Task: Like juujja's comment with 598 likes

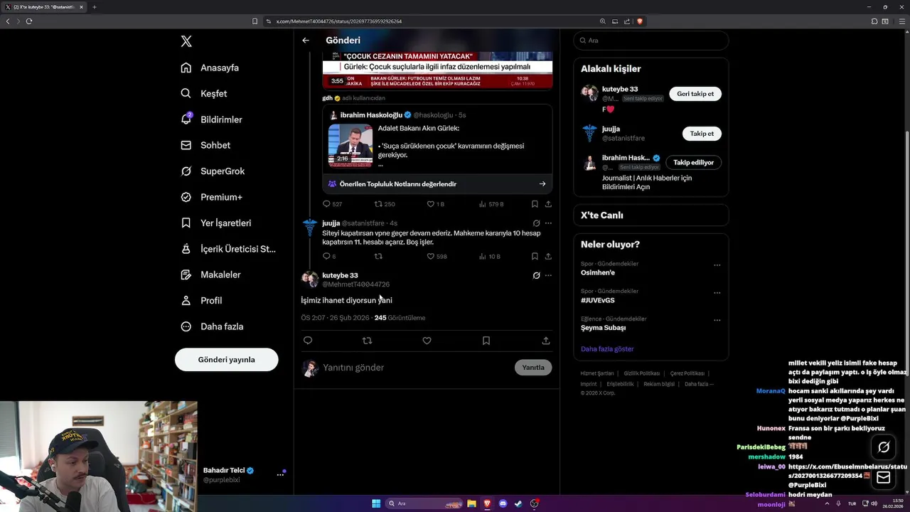Action: click(x=430, y=256)
